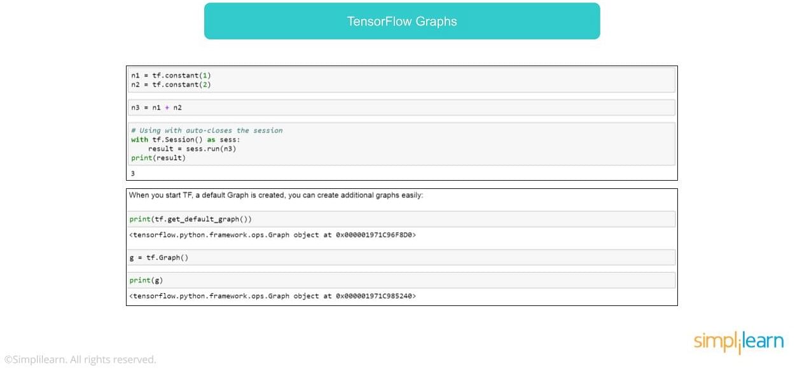Click the n3 = n1 + n2 code cell
The width and height of the screenshot is (802, 369).
[x=402, y=108]
